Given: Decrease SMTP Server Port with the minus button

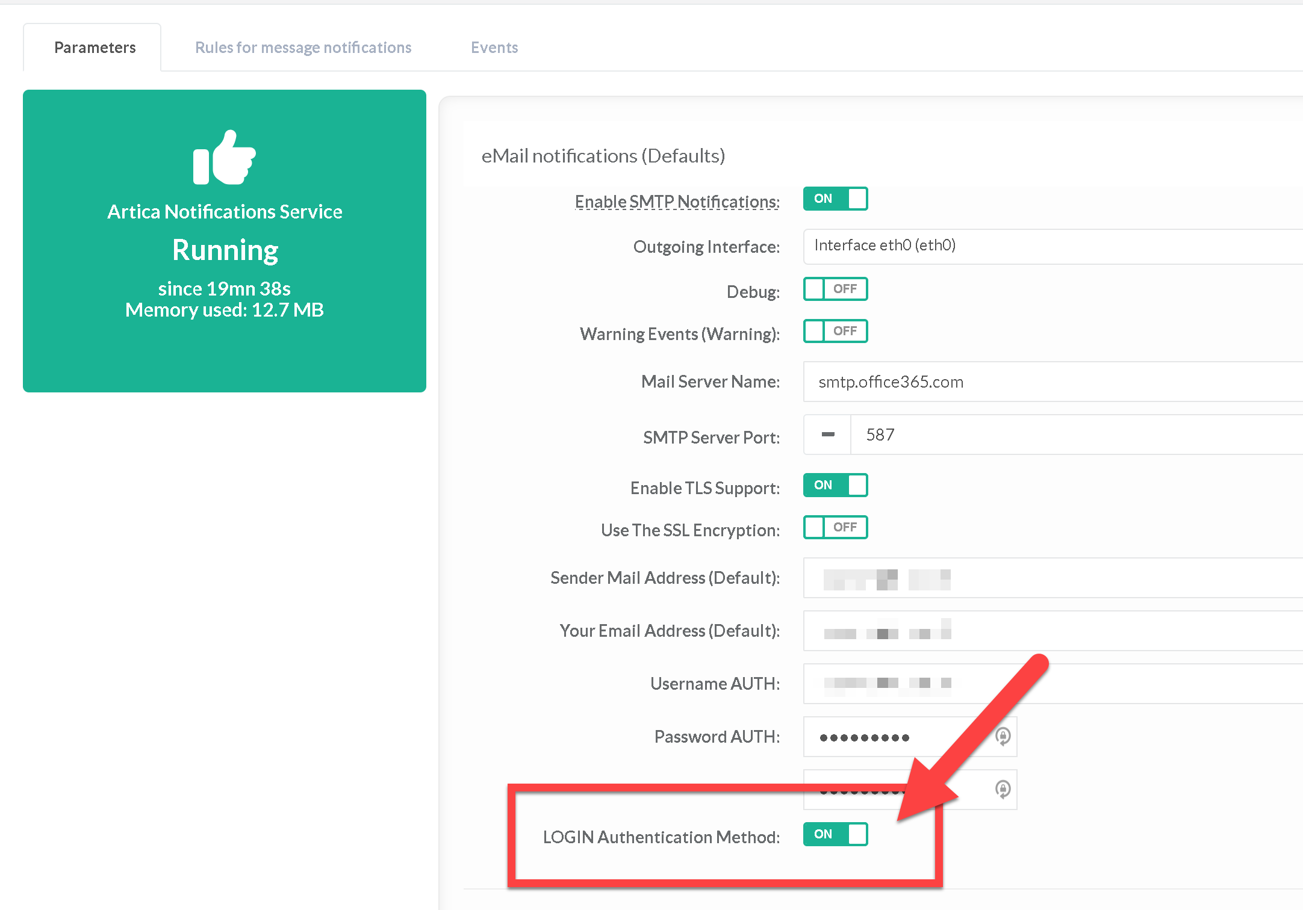Looking at the screenshot, I should point(828,435).
